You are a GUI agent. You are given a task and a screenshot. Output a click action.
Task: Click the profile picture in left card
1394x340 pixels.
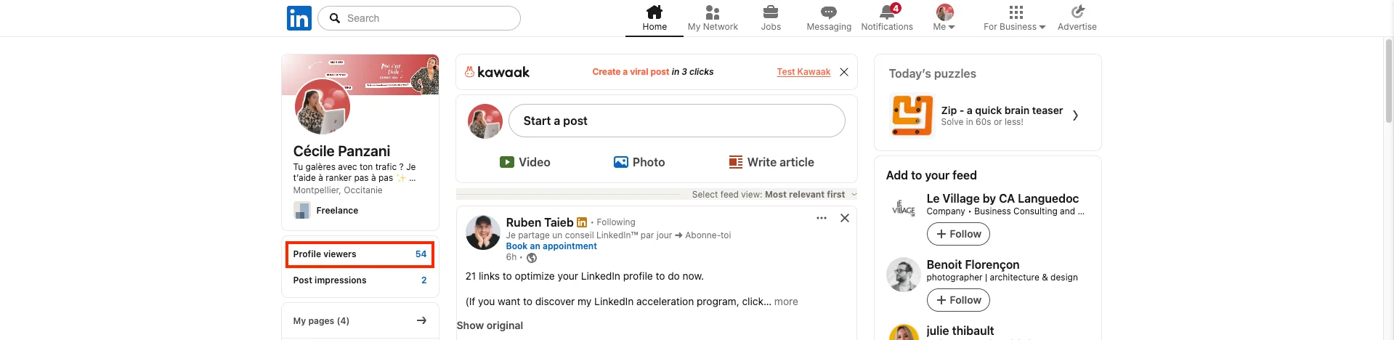323,107
